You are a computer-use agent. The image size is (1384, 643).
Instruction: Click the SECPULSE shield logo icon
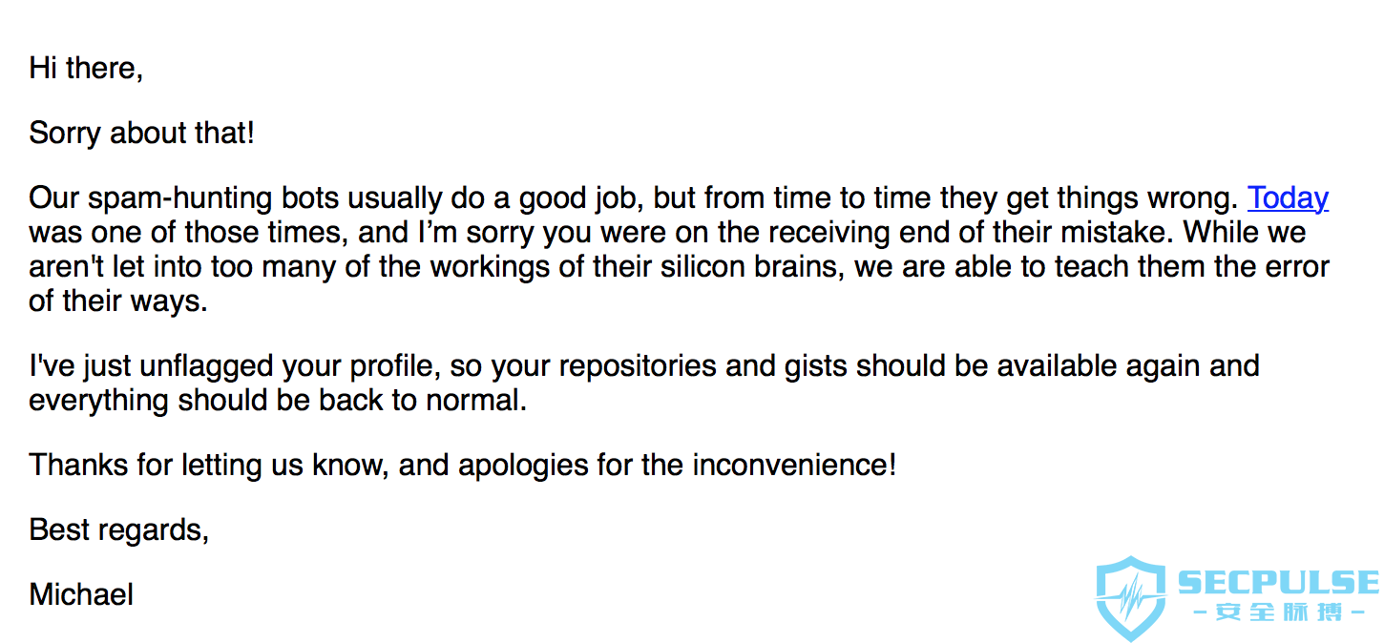pyautogui.click(x=1131, y=598)
